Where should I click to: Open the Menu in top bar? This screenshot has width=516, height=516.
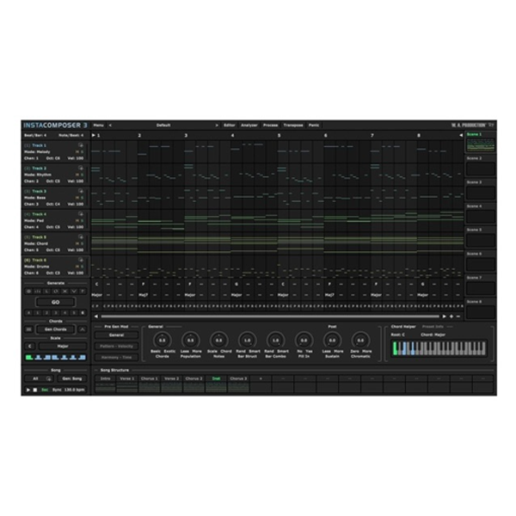coord(98,126)
